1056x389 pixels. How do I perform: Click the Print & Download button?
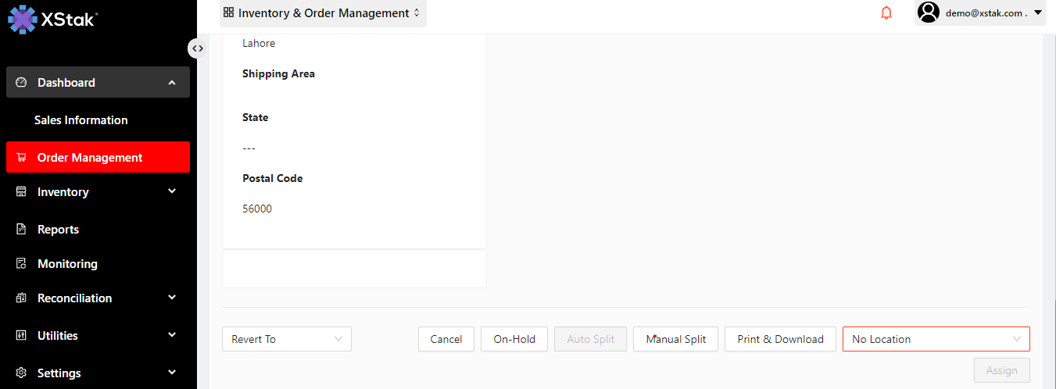[780, 339]
